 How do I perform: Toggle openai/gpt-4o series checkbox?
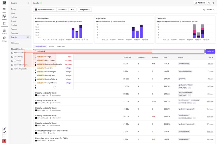point(57,22)
